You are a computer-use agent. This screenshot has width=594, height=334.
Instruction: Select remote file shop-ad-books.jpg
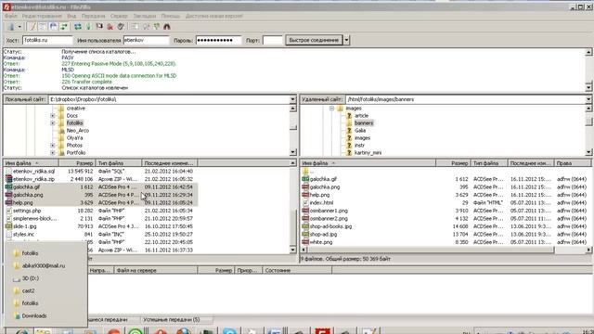330,226
